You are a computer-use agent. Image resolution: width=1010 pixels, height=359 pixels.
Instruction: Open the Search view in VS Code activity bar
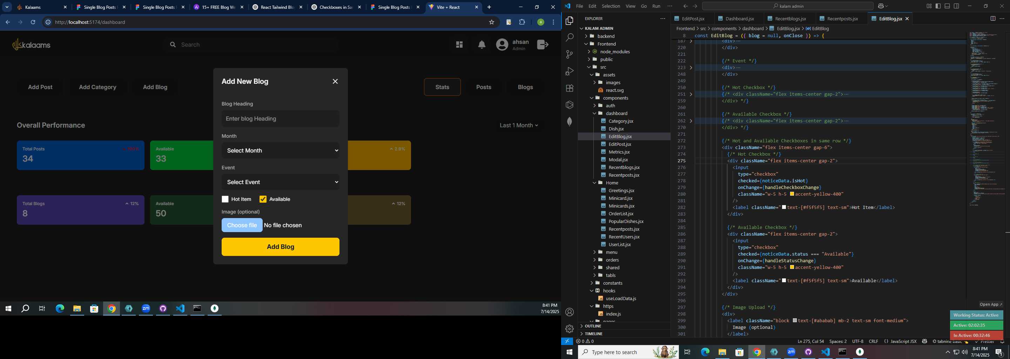click(x=570, y=38)
